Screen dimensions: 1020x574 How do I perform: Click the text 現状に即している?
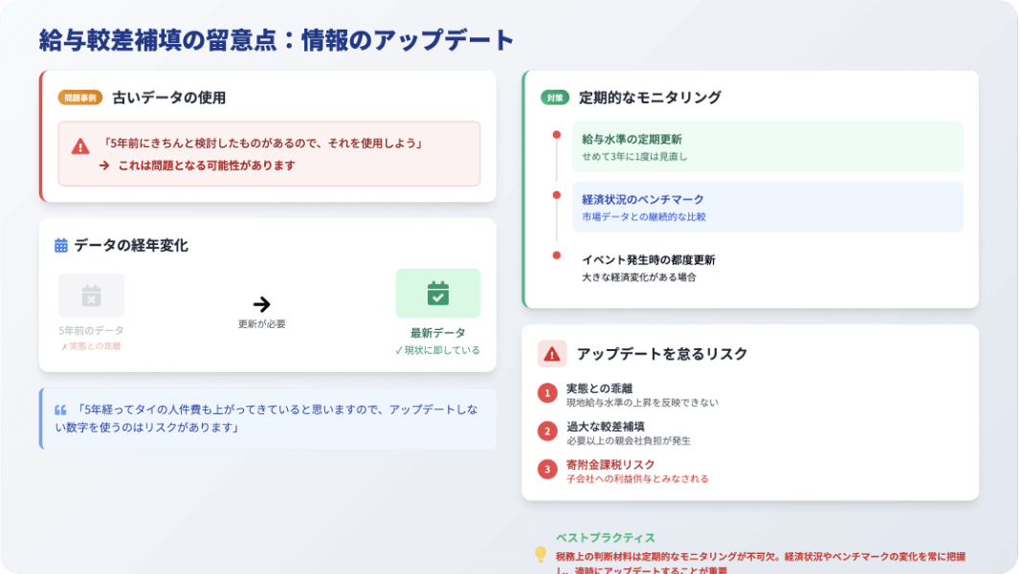(x=437, y=350)
